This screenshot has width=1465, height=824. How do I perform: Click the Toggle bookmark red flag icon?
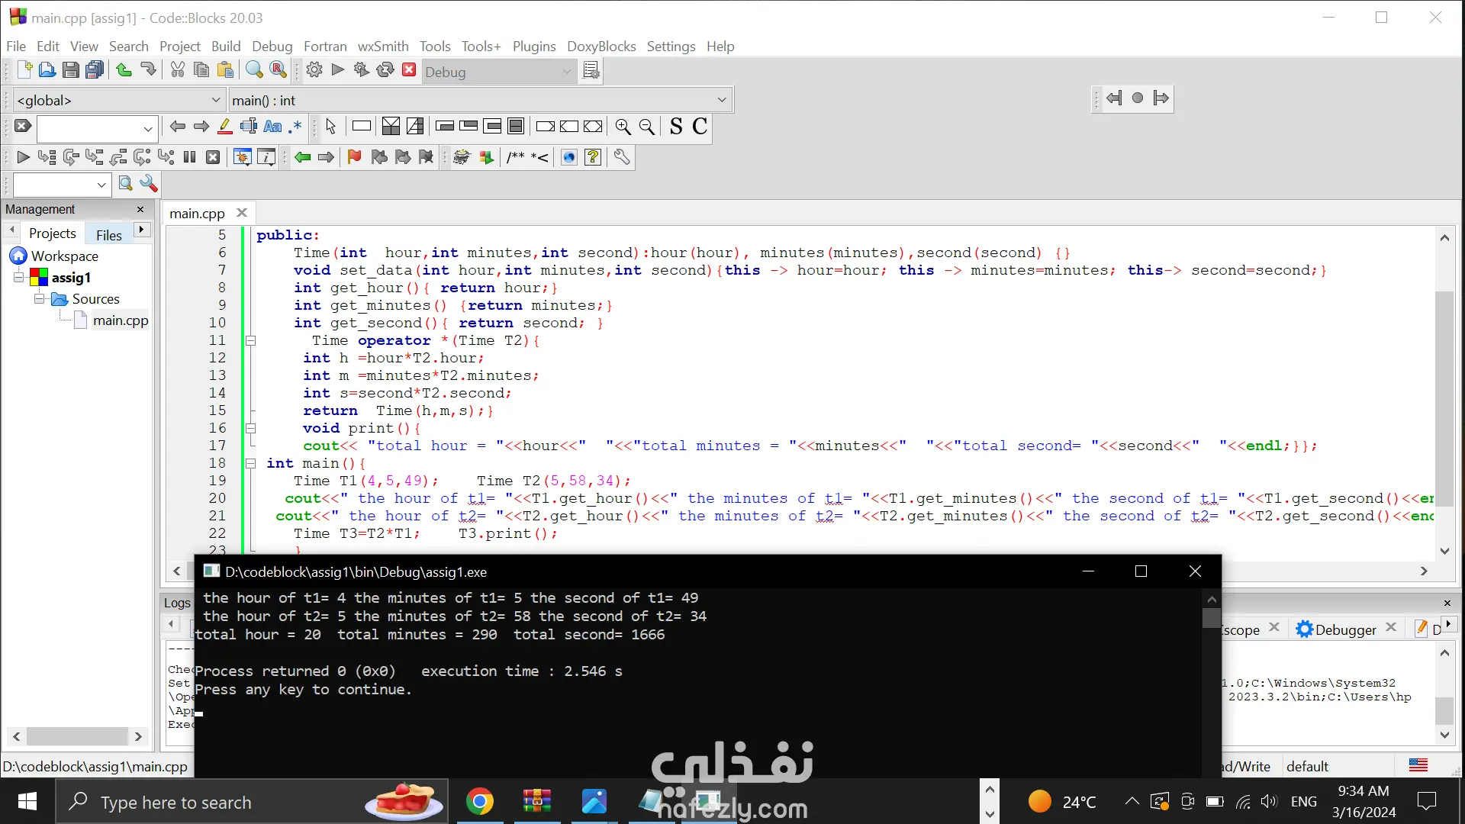(354, 157)
